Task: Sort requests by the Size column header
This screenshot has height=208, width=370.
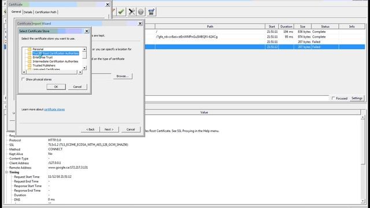Action: click(x=302, y=27)
